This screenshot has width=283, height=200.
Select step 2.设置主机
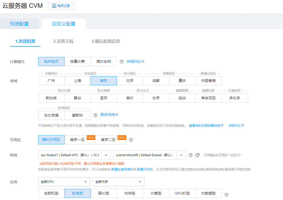pos(63,41)
